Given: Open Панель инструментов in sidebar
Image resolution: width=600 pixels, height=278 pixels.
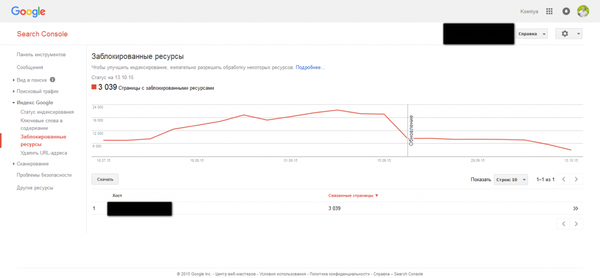Looking at the screenshot, I should tap(42, 55).
